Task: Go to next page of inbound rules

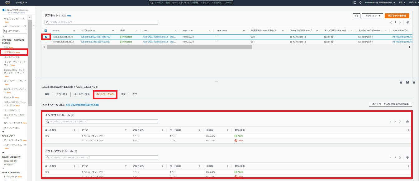Action: [x=400, y=122]
